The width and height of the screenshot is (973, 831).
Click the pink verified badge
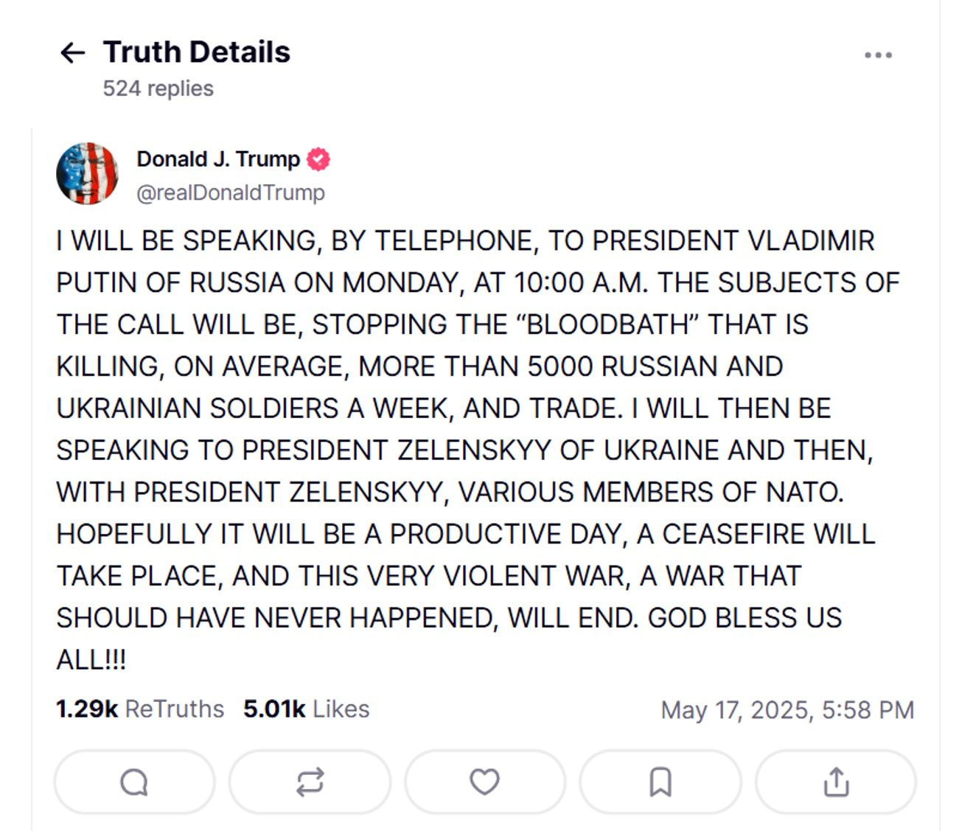click(318, 159)
